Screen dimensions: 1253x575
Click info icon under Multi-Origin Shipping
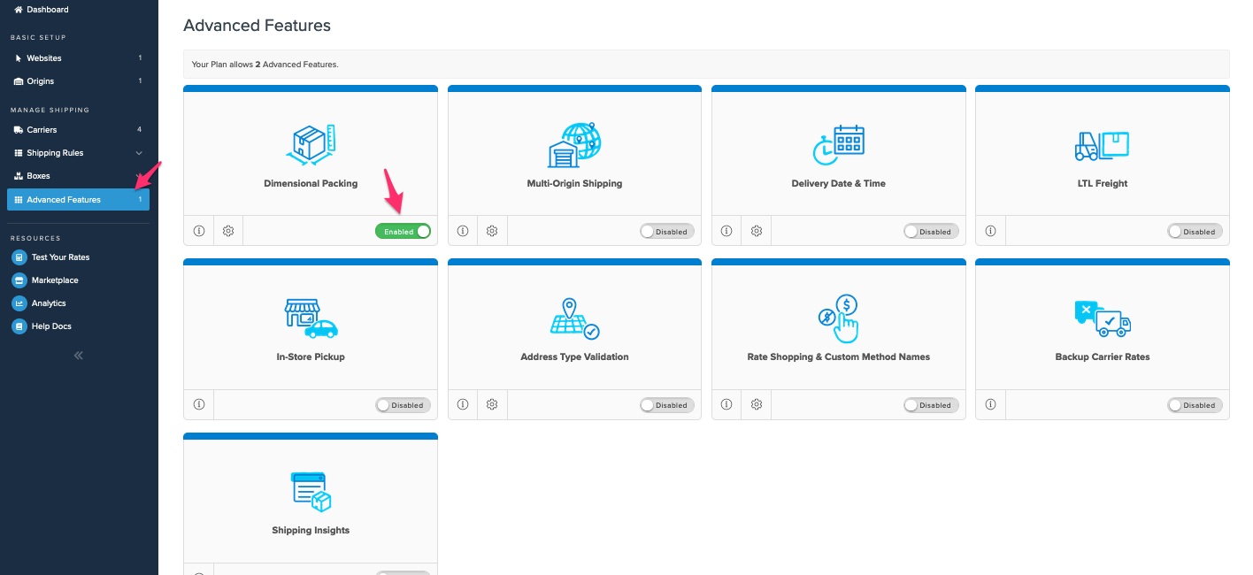pyautogui.click(x=463, y=232)
